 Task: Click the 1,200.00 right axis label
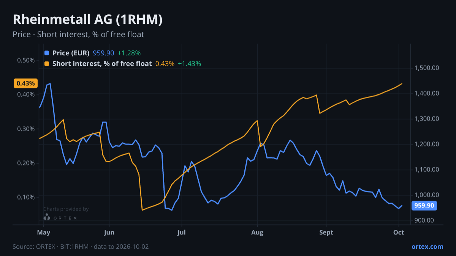click(x=426, y=144)
